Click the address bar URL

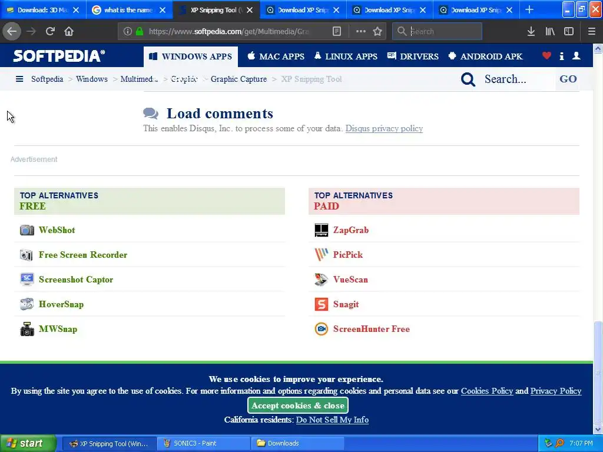[x=229, y=31]
